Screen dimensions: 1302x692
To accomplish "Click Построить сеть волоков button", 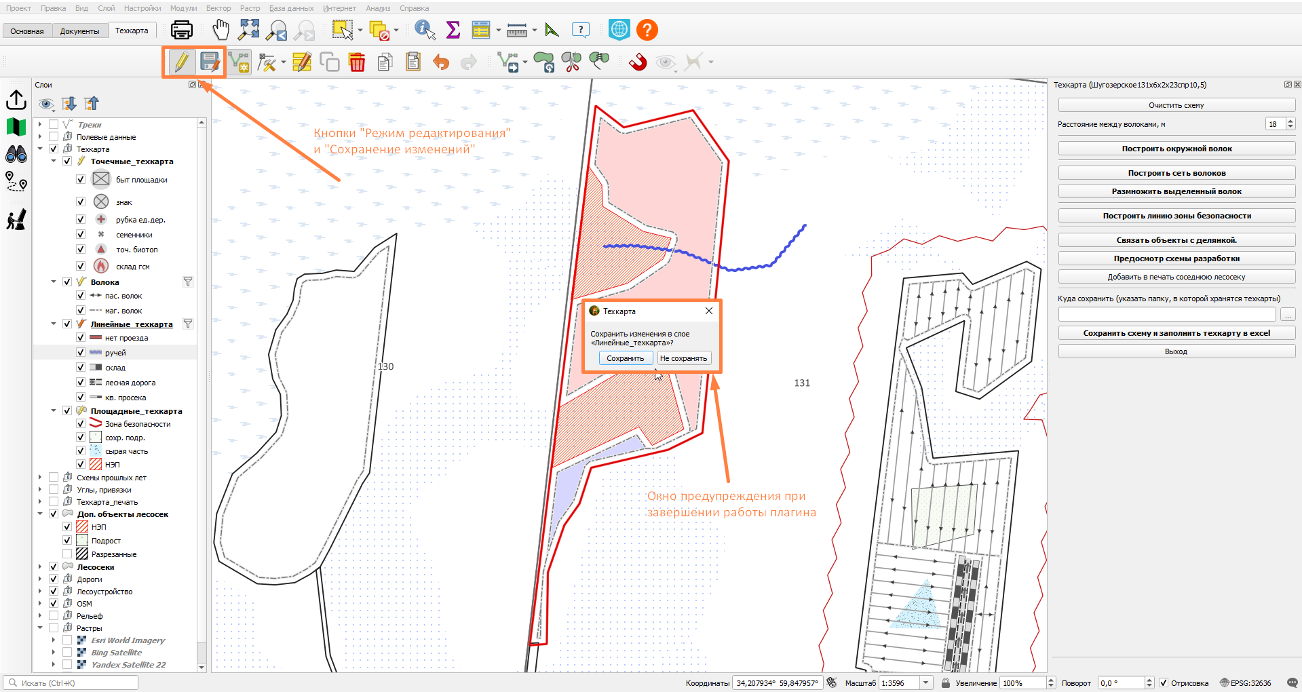I will (x=1176, y=173).
